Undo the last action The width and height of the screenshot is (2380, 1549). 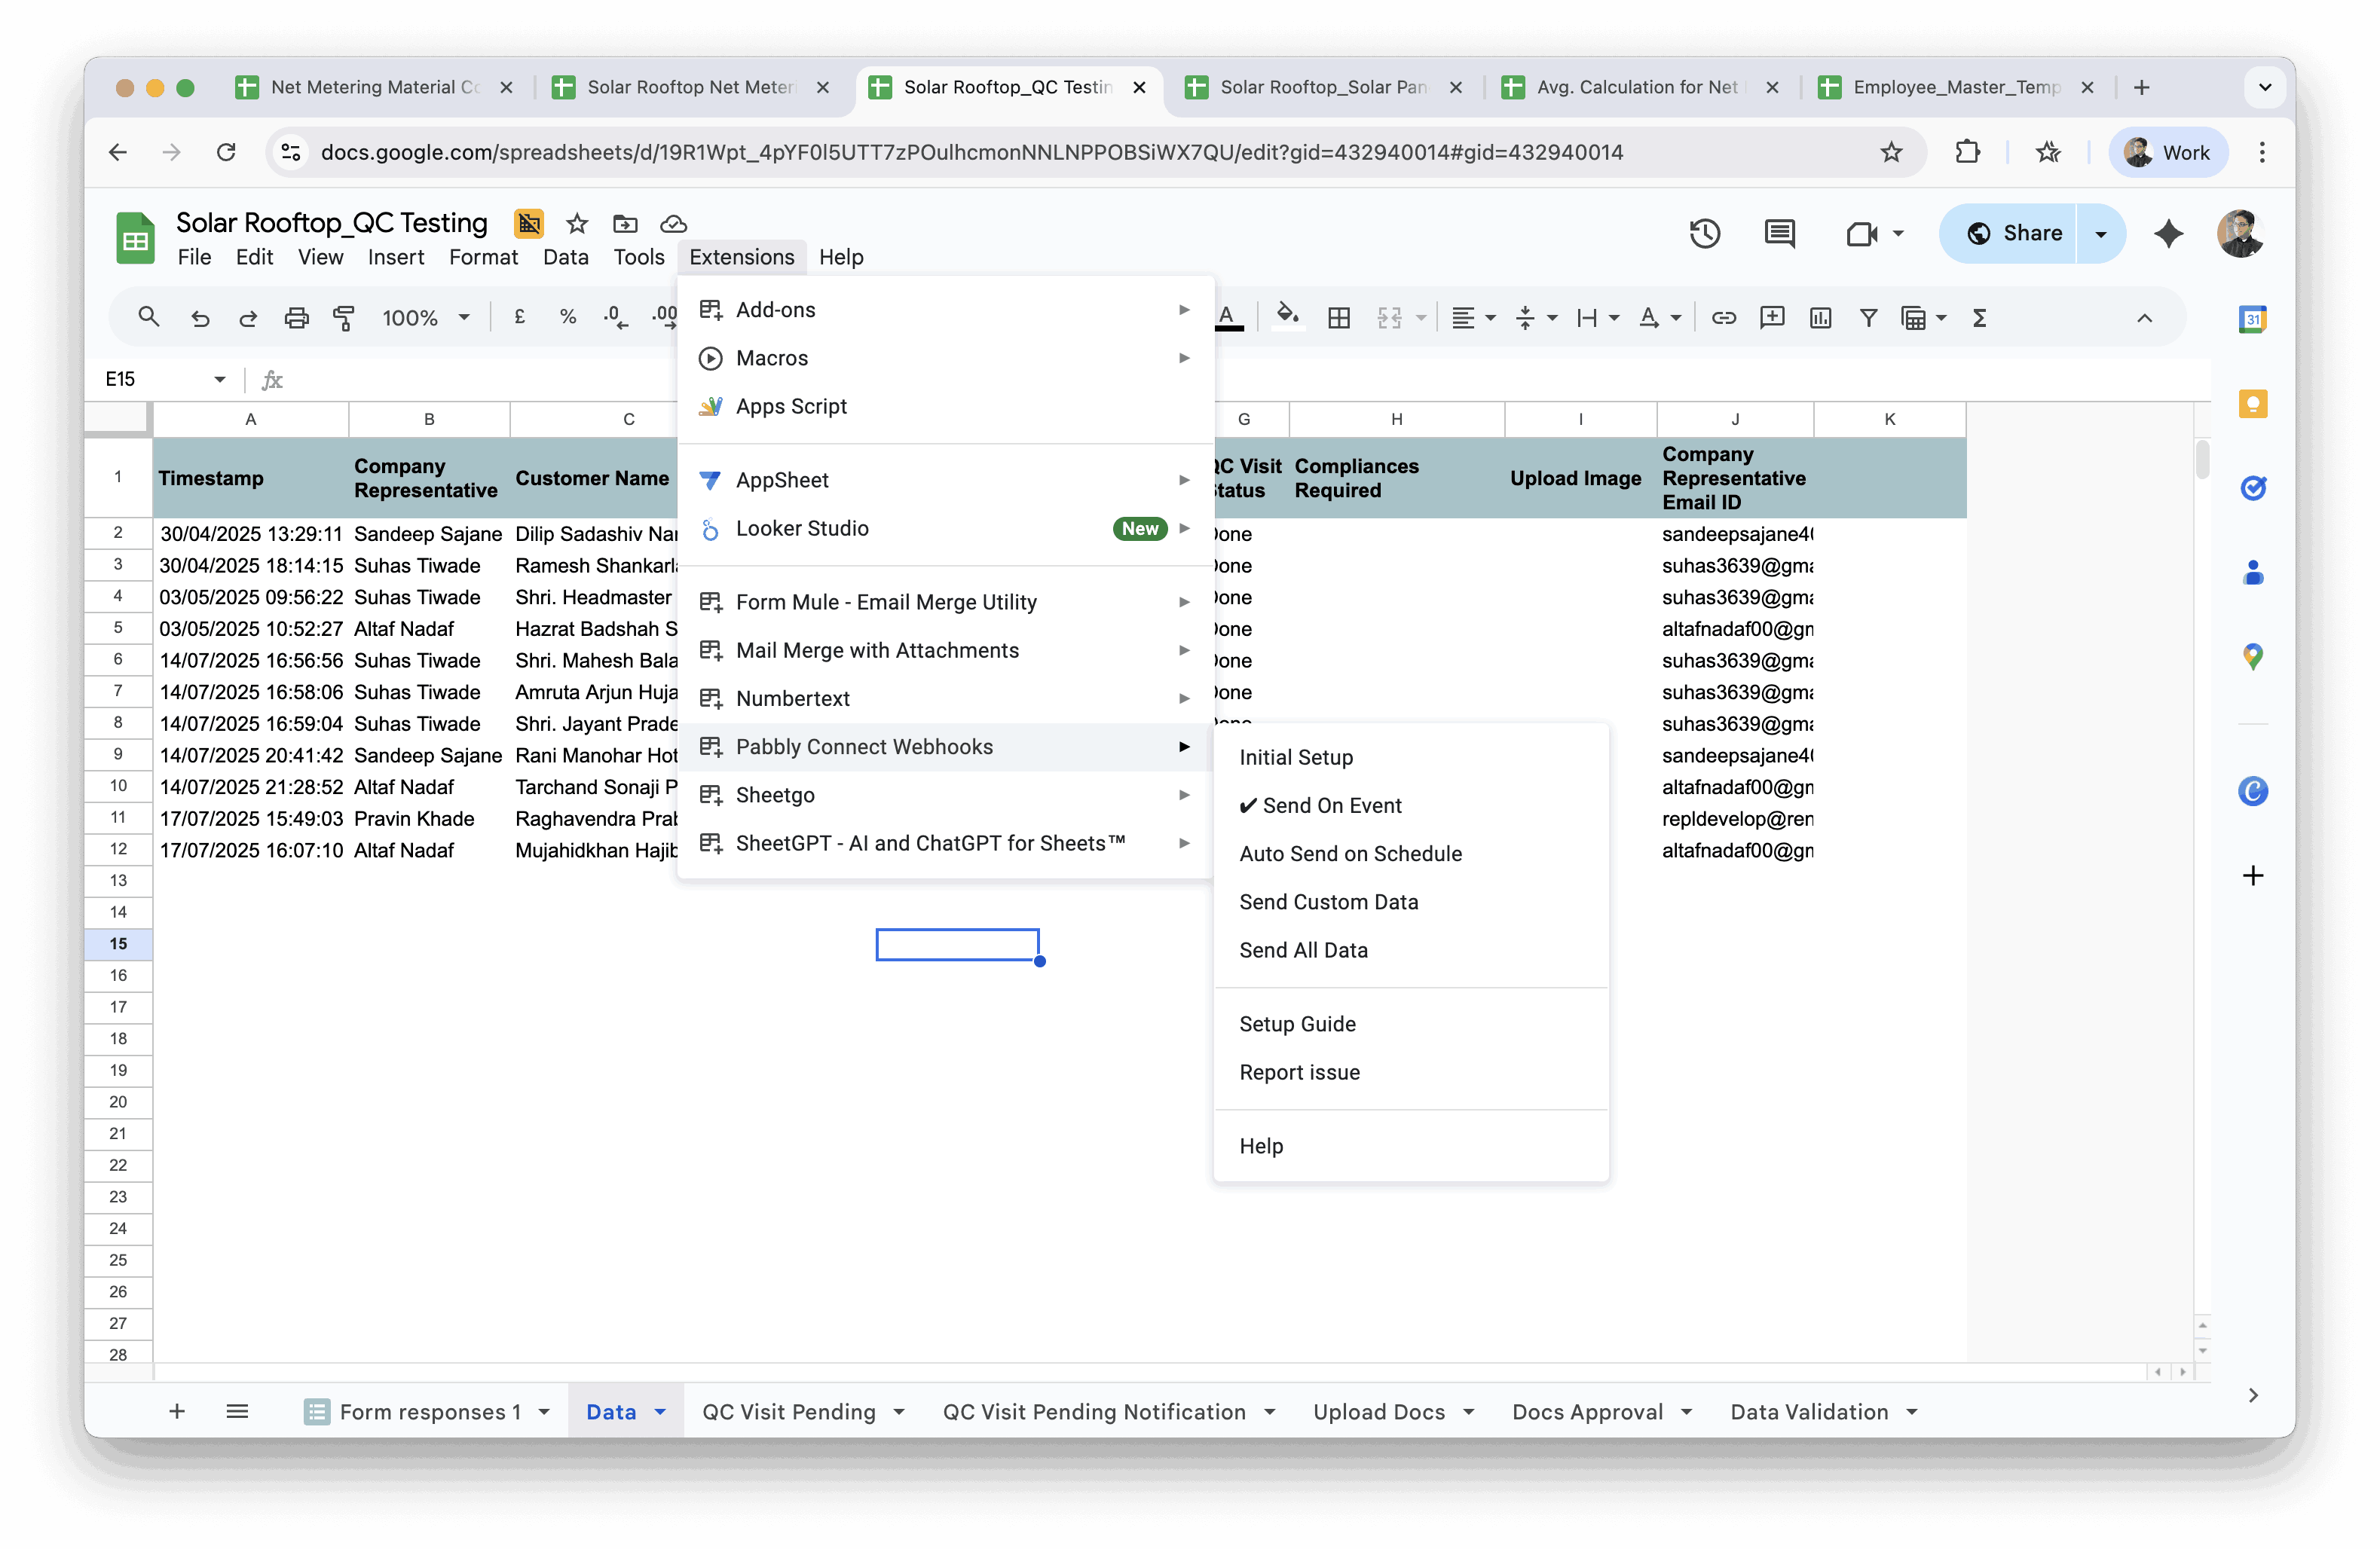tap(200, 318)
